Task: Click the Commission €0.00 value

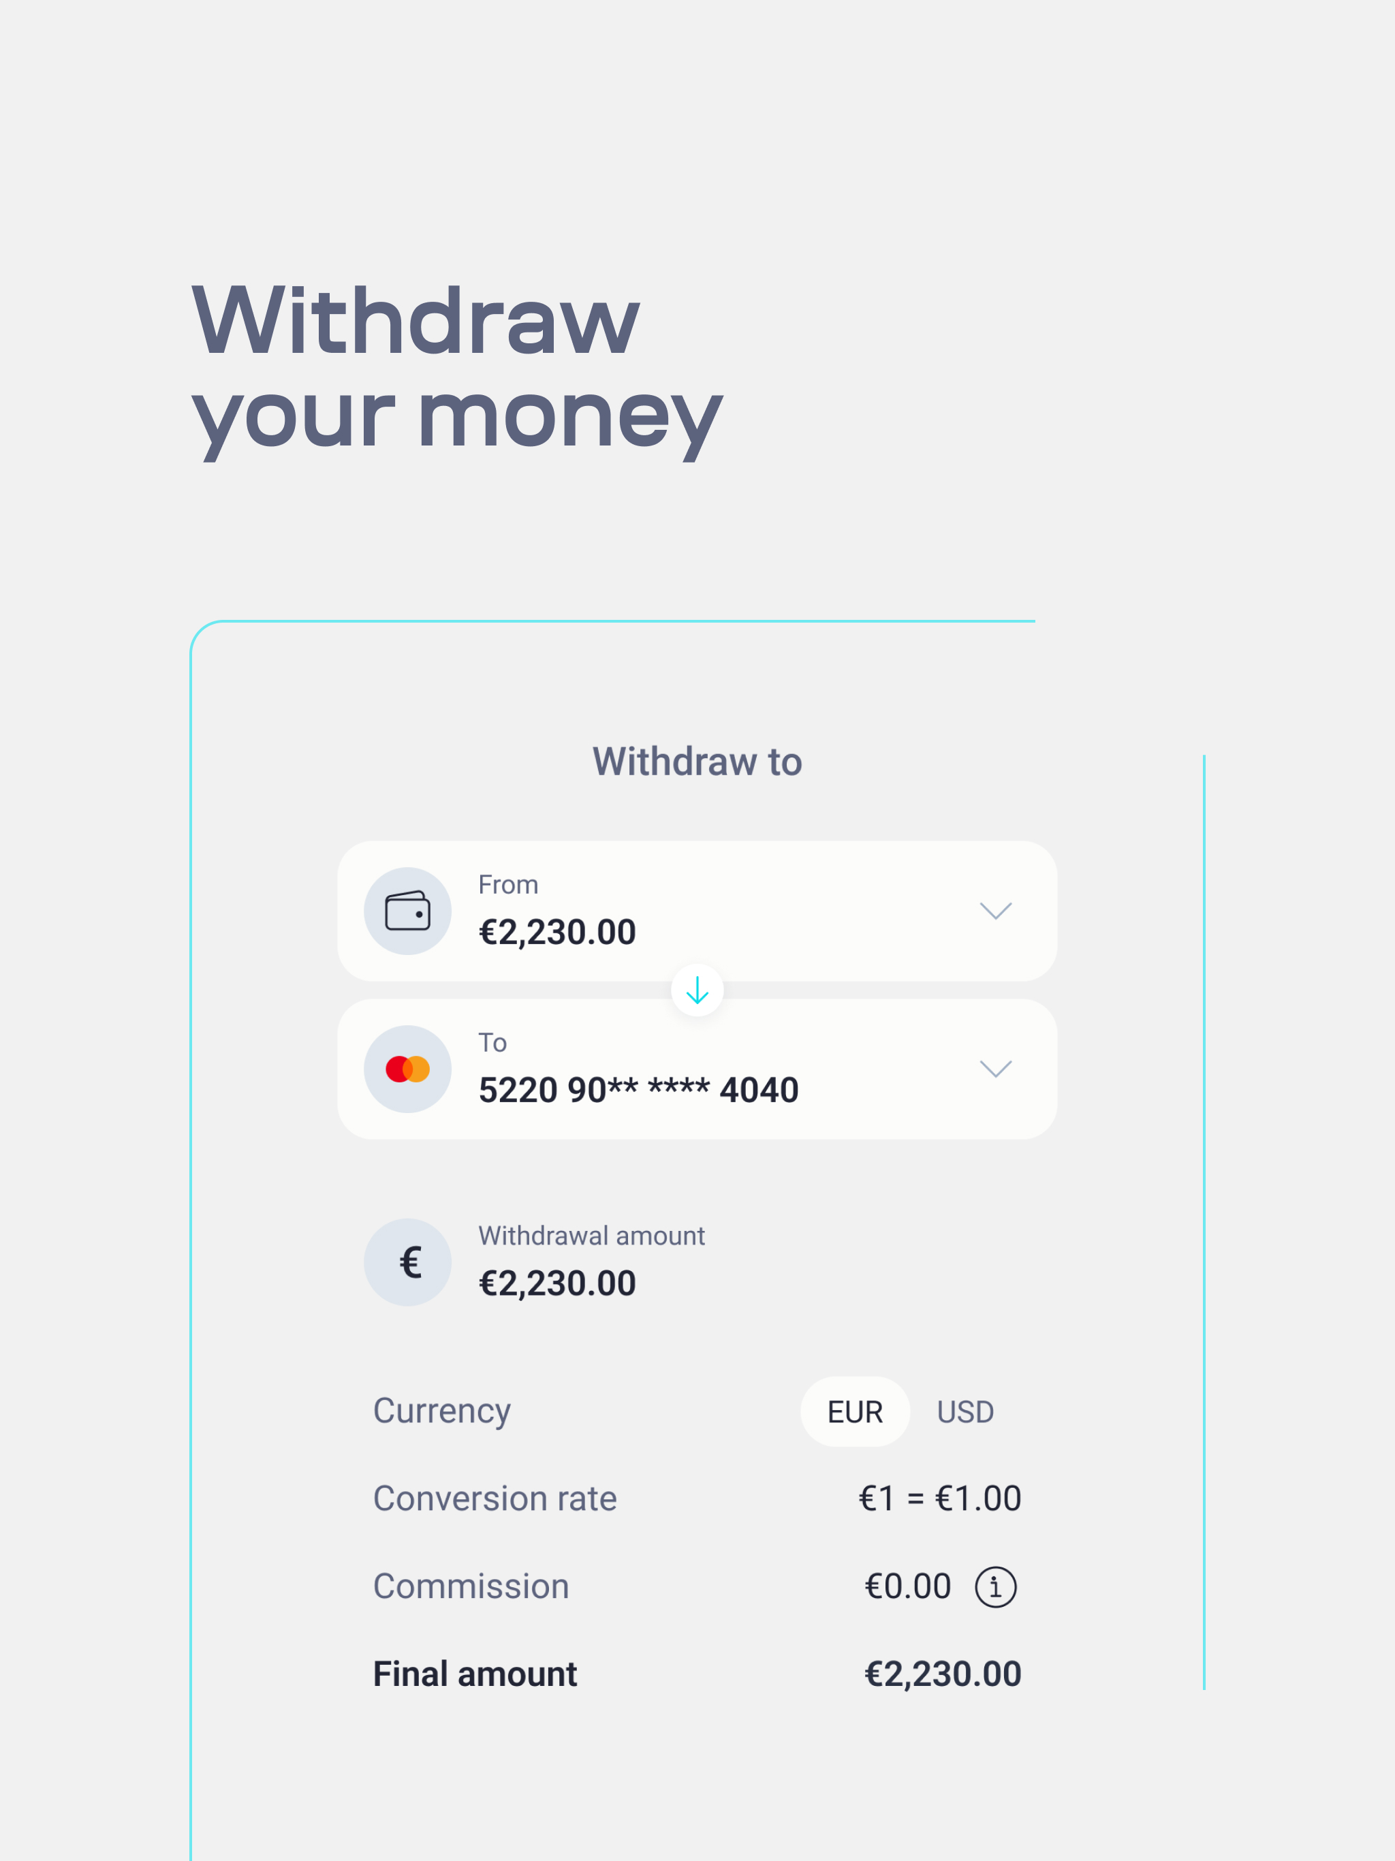Action: tap(907, 1586)
